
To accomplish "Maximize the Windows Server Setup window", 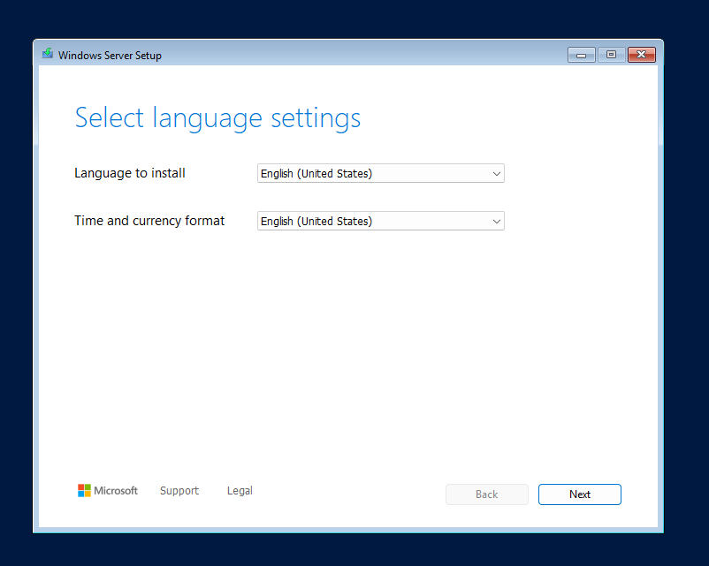I will pos(612,55).
